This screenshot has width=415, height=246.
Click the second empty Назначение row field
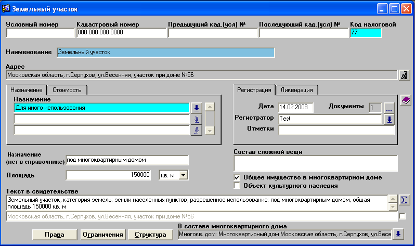pyautogui.click(x=102, y=119)
